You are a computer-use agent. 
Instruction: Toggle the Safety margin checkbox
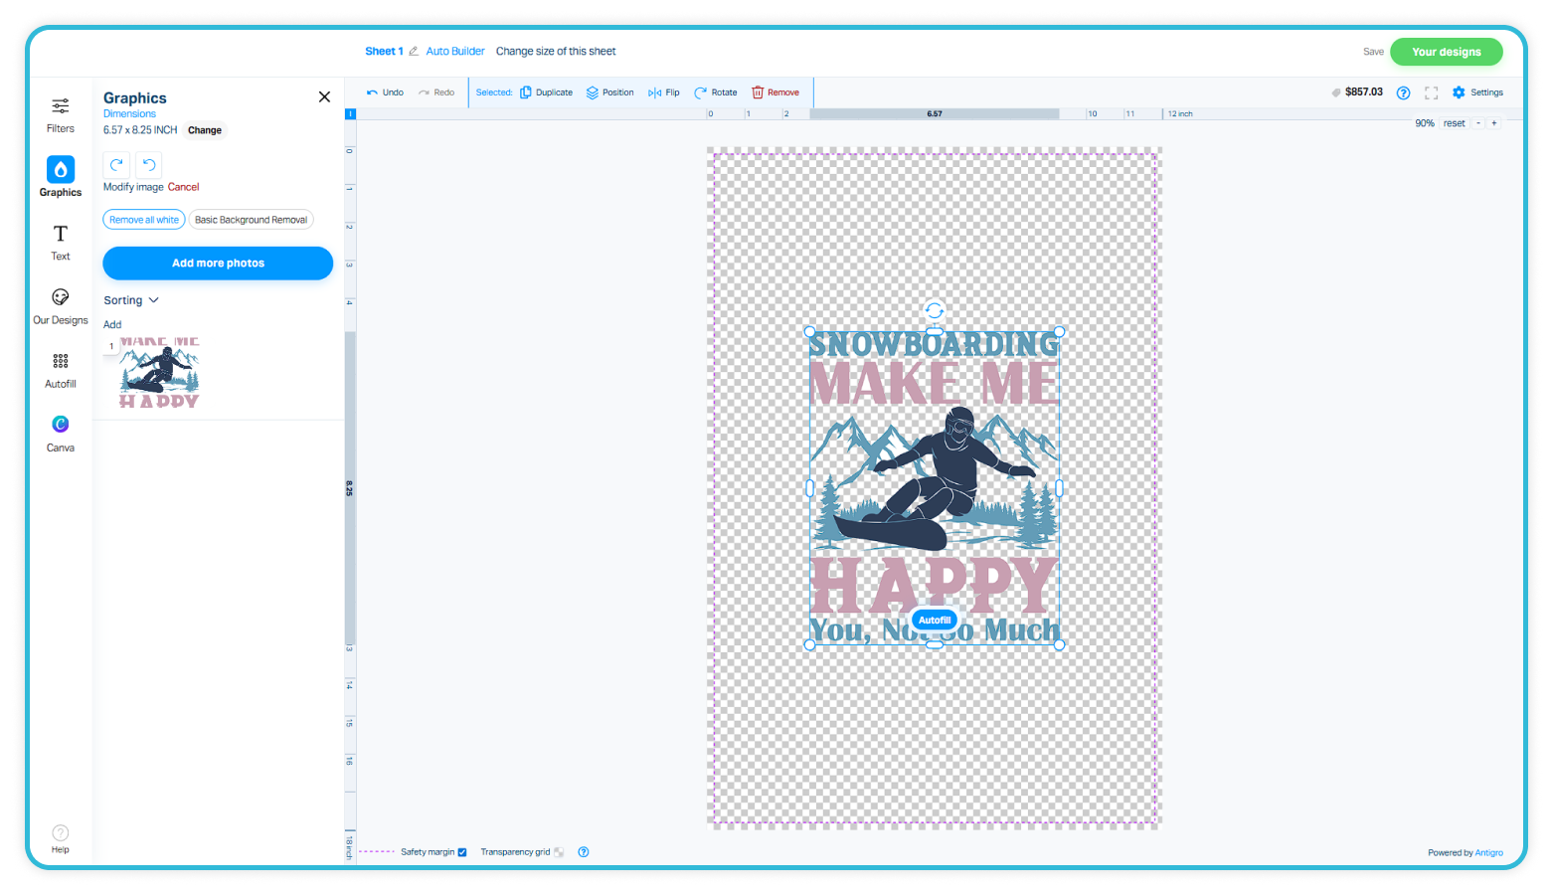(x=462, y=852)
